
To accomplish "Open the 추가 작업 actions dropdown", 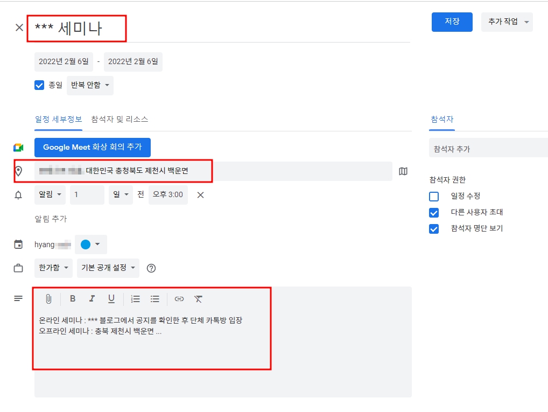I will pos(506,22).
